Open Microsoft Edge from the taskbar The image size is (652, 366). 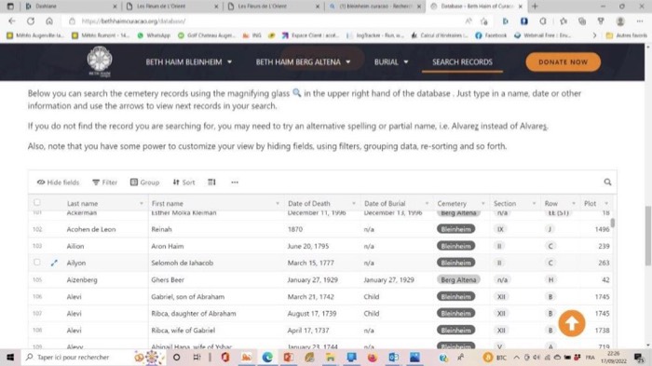point(267,357)
